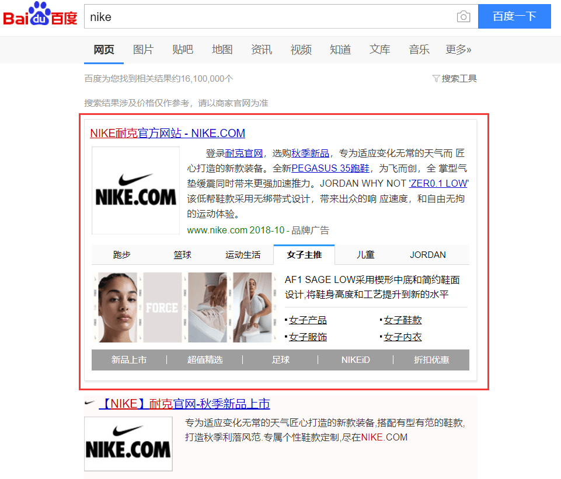Image resolution: width=561 pixels, height=479 pixels.
Task: Select the JORDAN category tab
Action: coord(427,254)
